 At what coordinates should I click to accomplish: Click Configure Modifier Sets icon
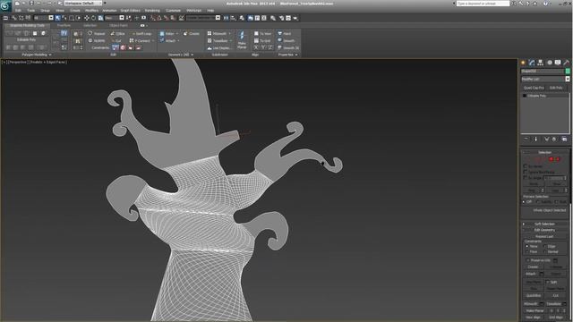(565, 140)
